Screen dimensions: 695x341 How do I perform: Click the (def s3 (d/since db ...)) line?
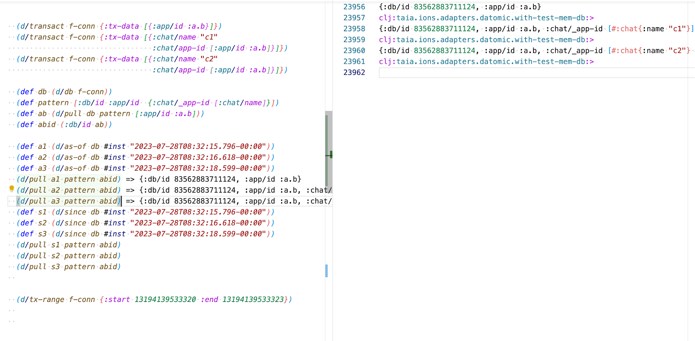[146, 234]
